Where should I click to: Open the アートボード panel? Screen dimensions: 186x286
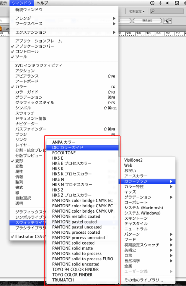coord(64,81)
